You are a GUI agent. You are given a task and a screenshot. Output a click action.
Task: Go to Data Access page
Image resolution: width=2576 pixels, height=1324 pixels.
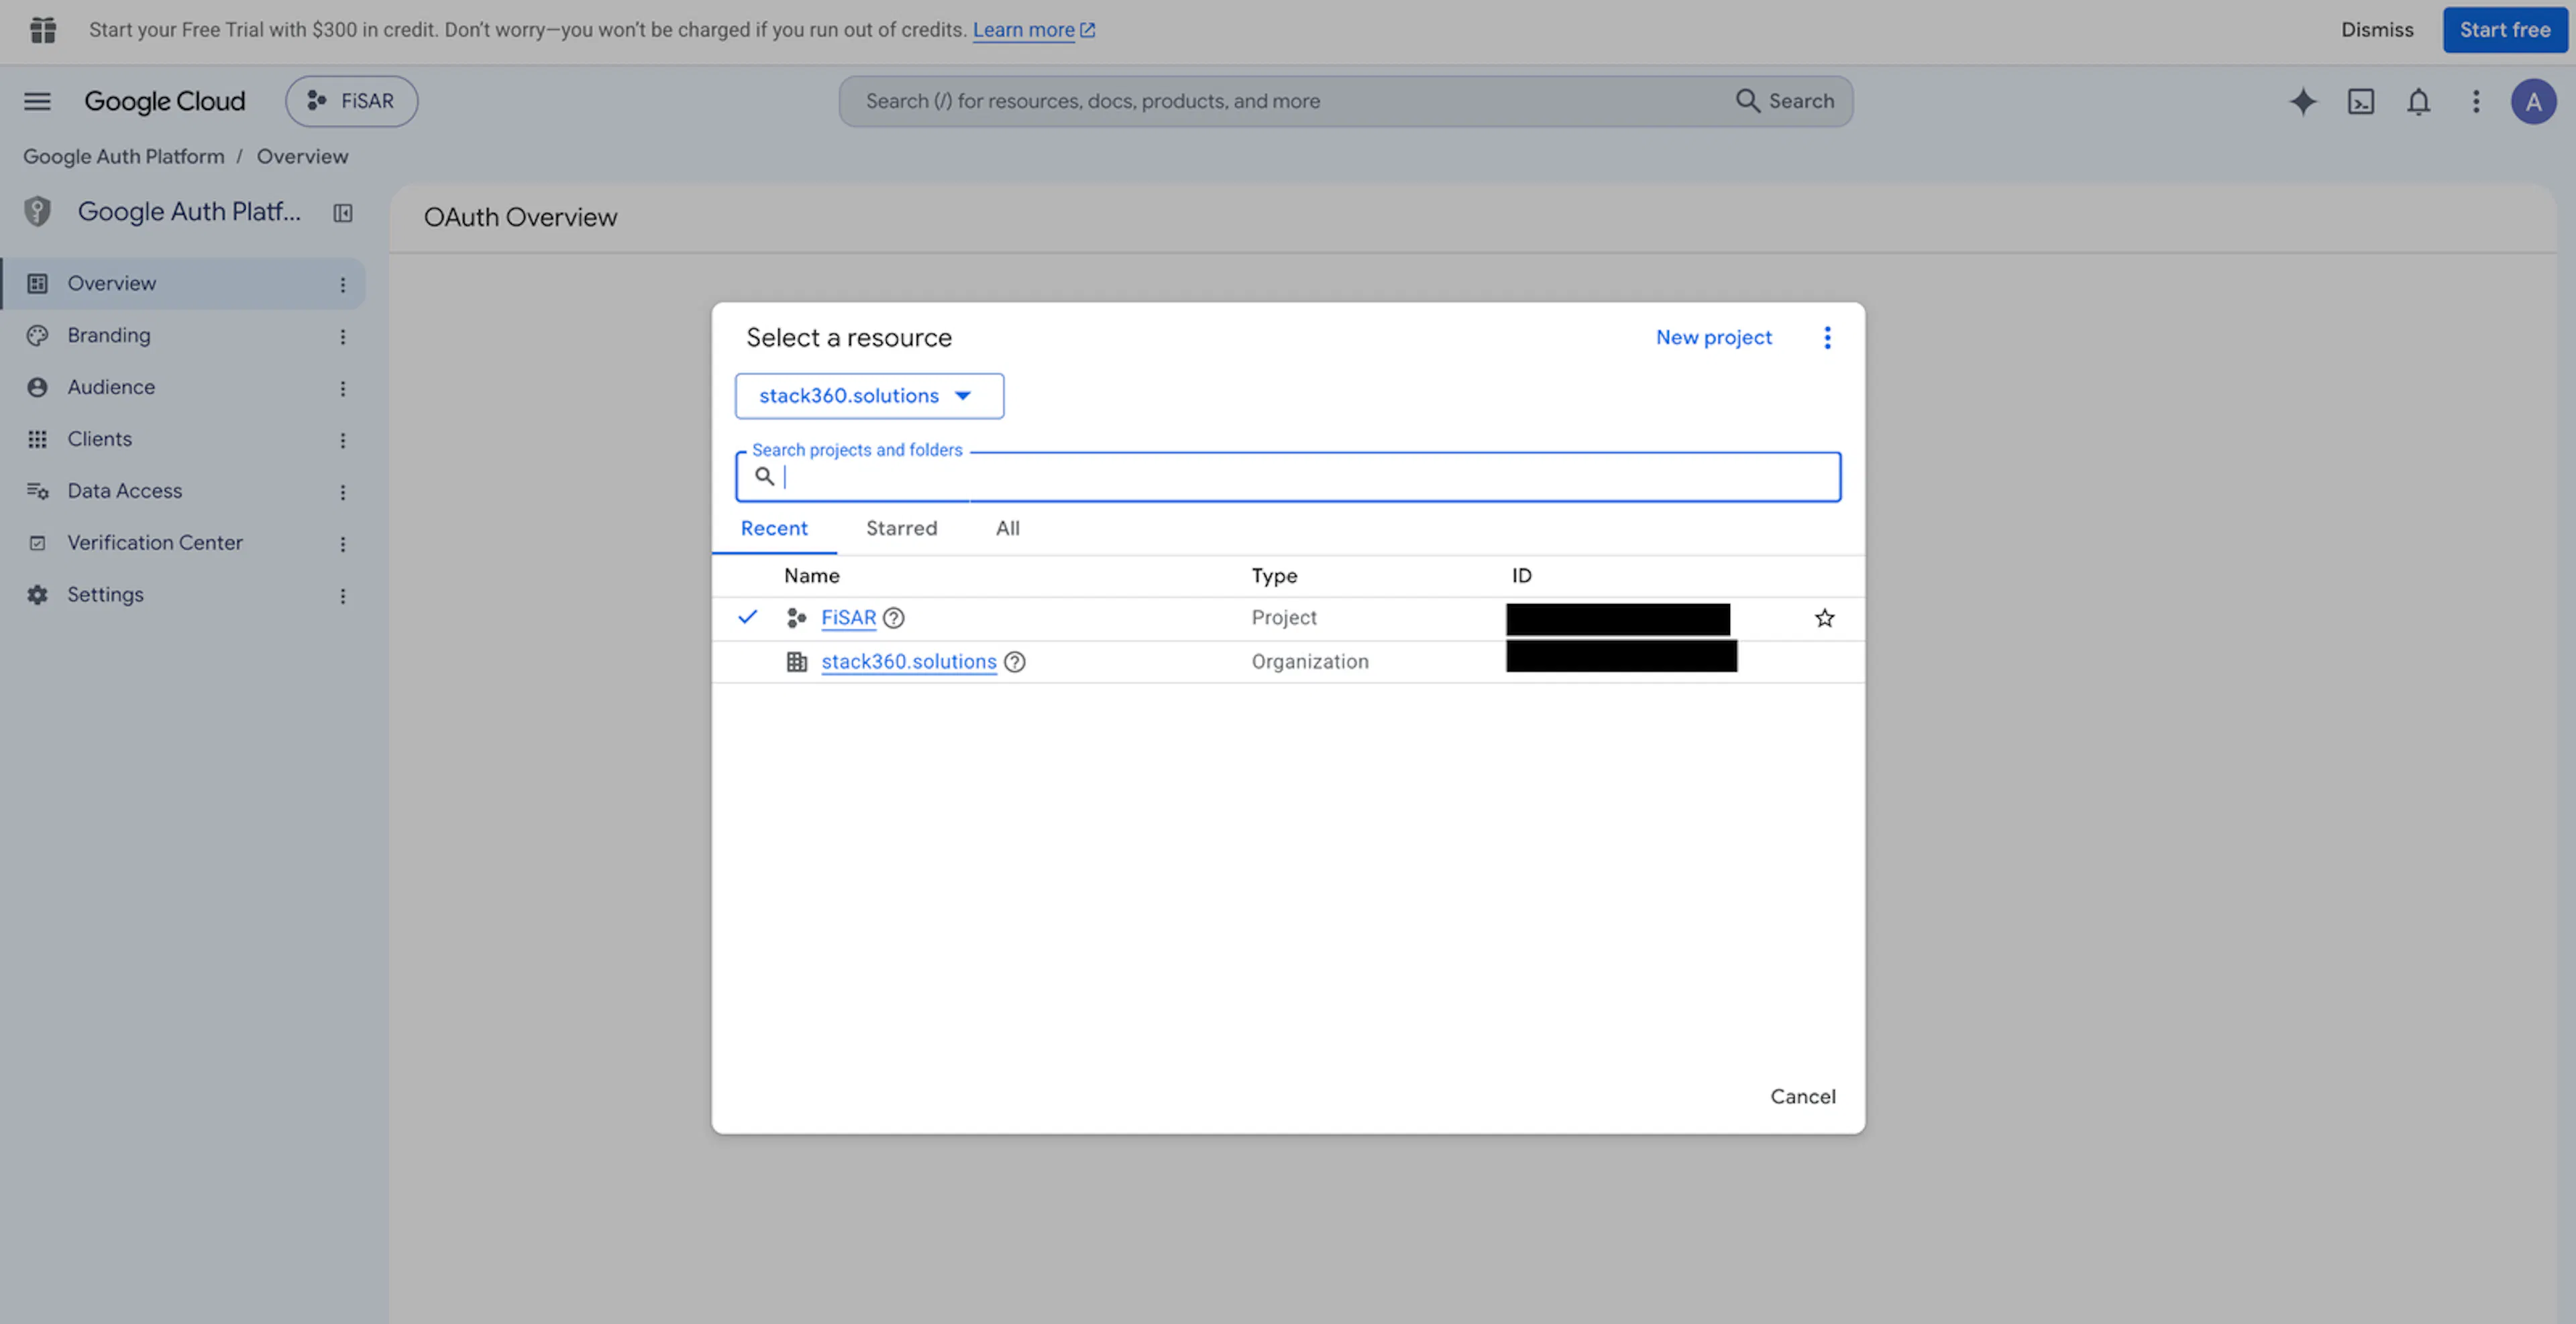[x=125, y=491]
